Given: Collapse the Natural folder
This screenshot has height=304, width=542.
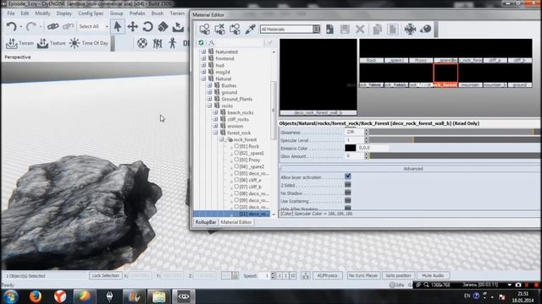Looking at the screenshot, I should pyautogui.click(x=203, y=79).
